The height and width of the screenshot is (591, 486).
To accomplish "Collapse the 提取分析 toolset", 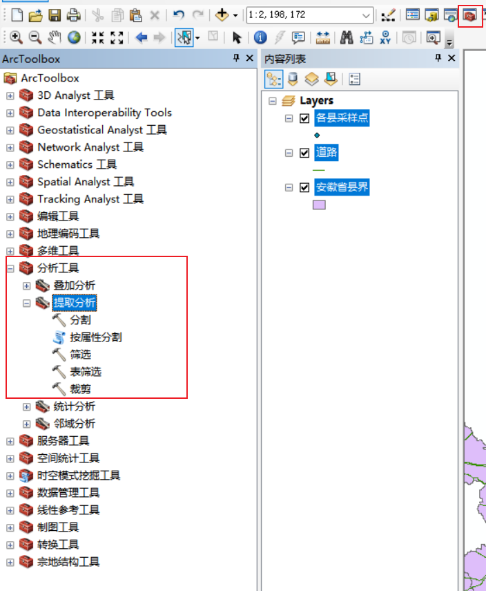I will (26, 303).
